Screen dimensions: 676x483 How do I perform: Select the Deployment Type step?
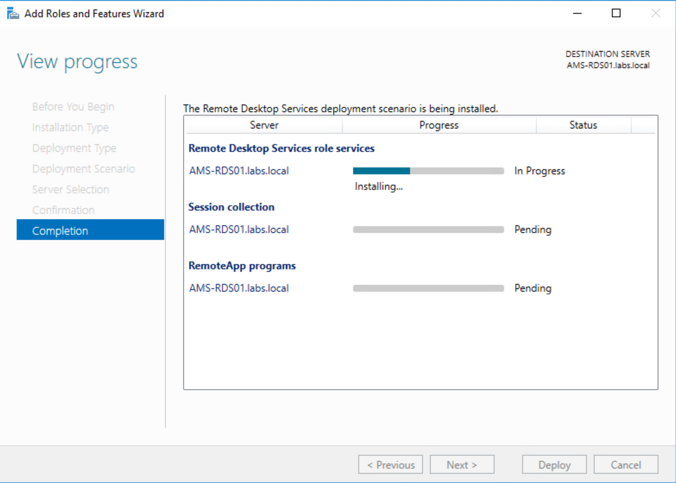(74, 148)
